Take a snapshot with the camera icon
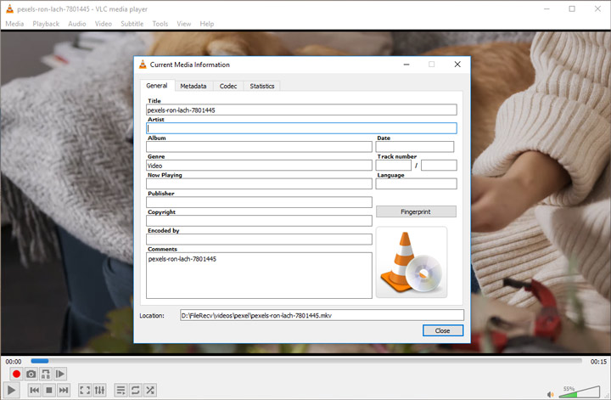Screen dimensions: 611x400 click(31, 374)
